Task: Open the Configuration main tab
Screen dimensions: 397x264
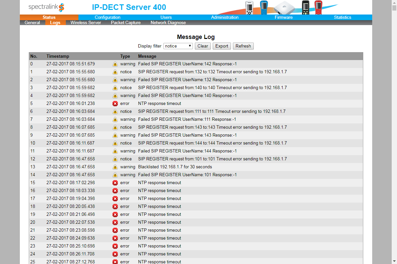Action: click(x=108, y=17)
